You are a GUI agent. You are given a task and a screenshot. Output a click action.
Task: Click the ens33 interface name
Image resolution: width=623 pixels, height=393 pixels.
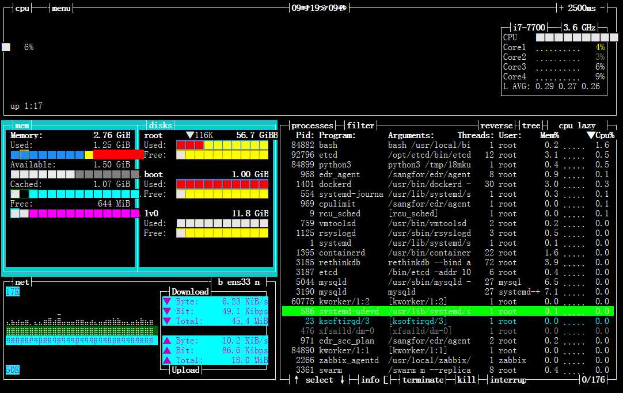coord(239,282)
